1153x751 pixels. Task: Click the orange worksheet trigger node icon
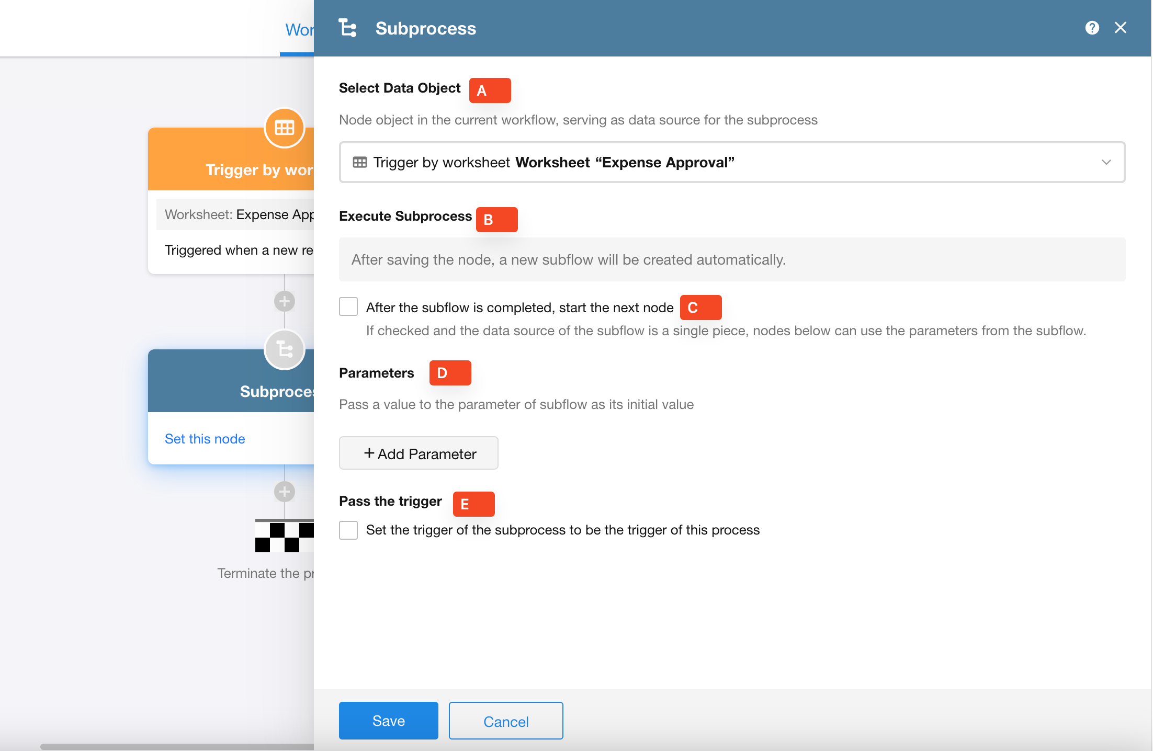(284, 128)
